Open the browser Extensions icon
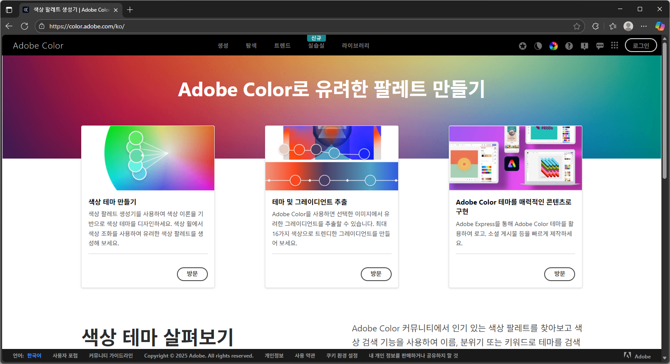670x364 pixels. click(595, 26)
